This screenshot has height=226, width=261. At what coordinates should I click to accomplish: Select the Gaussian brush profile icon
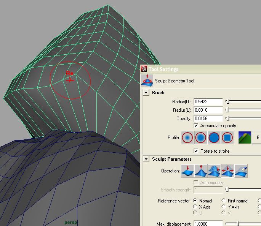click(x=187, y=137)
